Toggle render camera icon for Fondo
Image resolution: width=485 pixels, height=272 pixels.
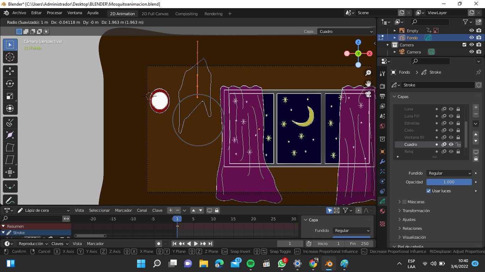(479, 38)
